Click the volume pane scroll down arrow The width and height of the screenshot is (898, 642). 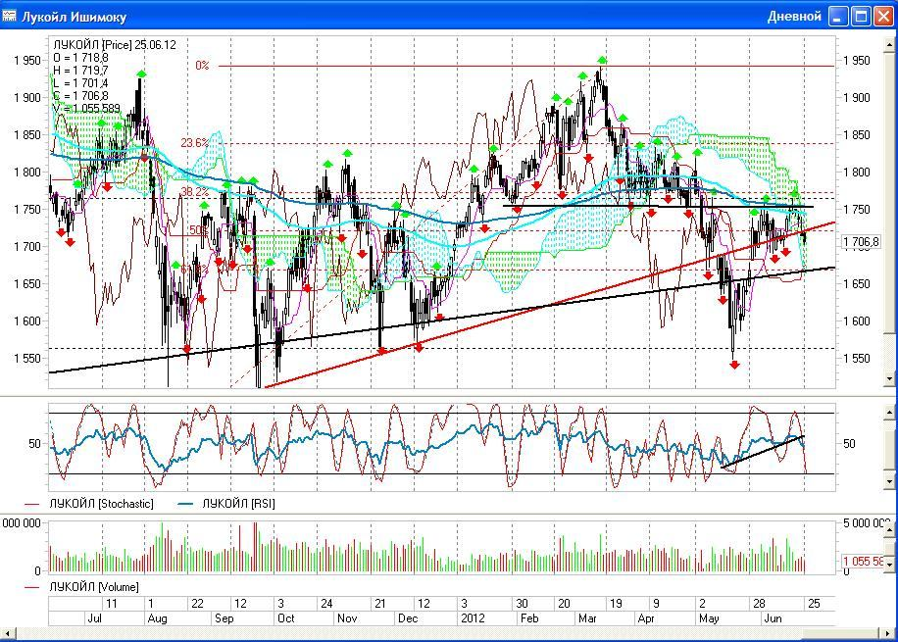(890, 565)
